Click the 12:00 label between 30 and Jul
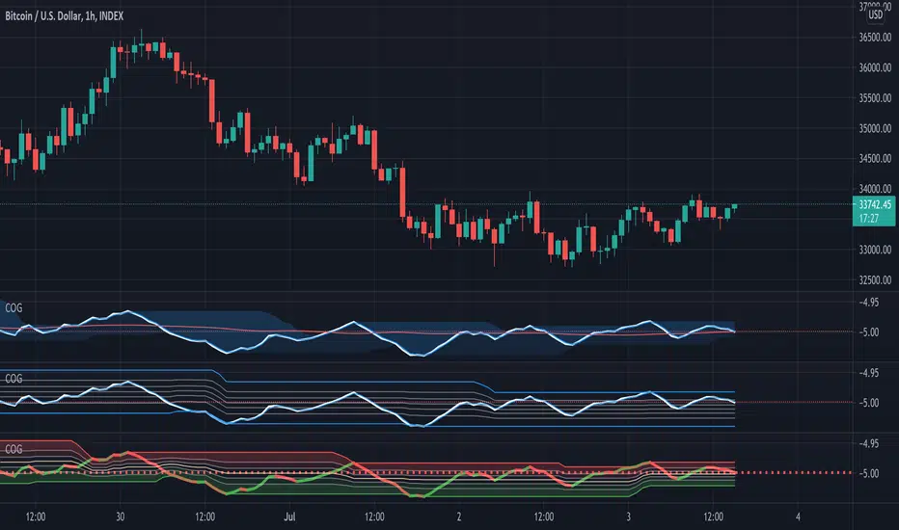 click(x=204, y=517)
